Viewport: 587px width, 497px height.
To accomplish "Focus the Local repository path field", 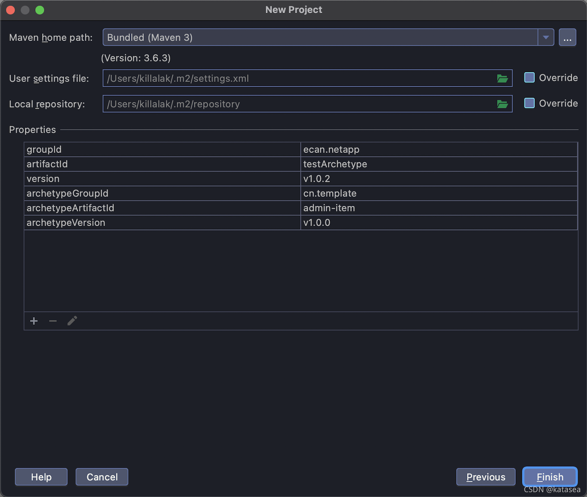I will coord(307,104).
